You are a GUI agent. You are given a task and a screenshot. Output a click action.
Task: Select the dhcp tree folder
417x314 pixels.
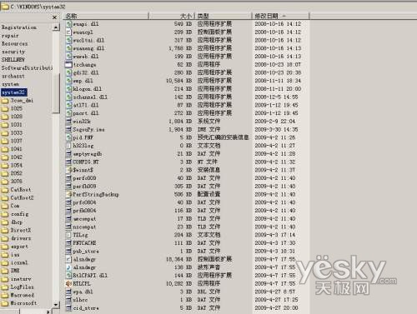click(17, 222)
